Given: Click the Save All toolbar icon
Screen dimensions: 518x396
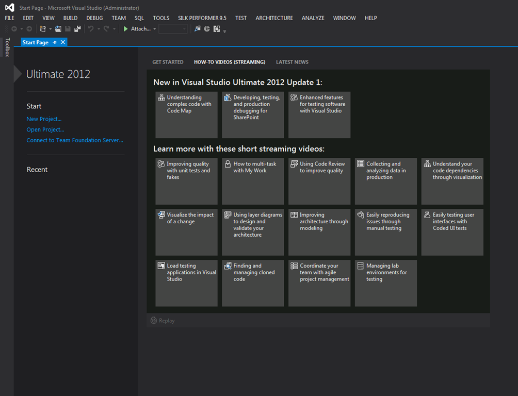Looking at the screenshot, I should coord(77,29).
